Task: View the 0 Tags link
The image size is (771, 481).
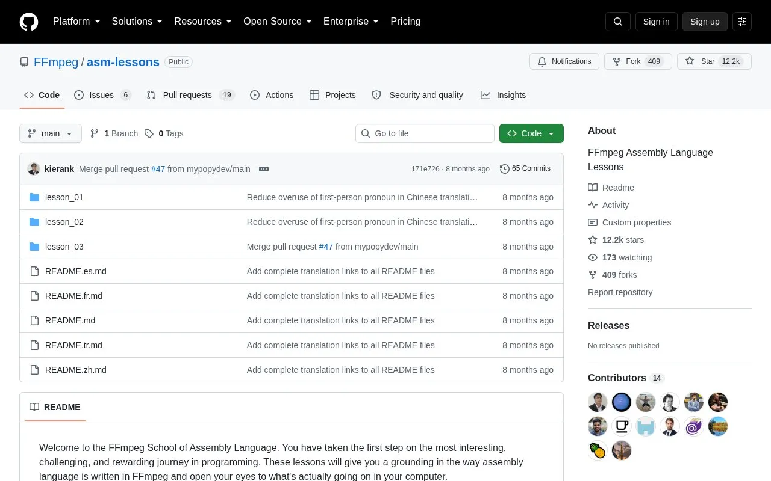Action: tap(164, 133)
